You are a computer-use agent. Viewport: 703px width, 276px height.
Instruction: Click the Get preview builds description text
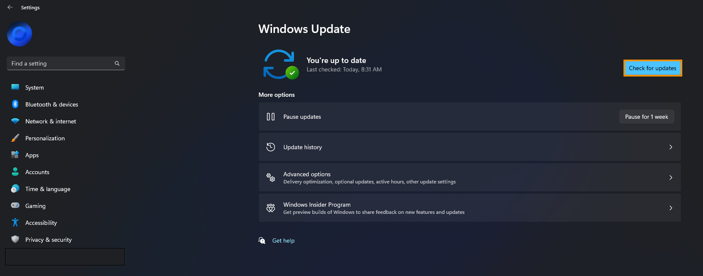click(374, 212)
